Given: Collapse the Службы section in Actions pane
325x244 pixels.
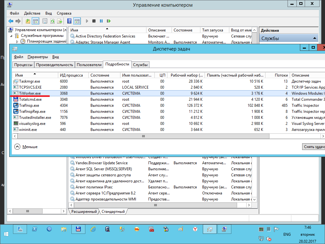Looking at the screenshot, I should (x=315, y=38).
